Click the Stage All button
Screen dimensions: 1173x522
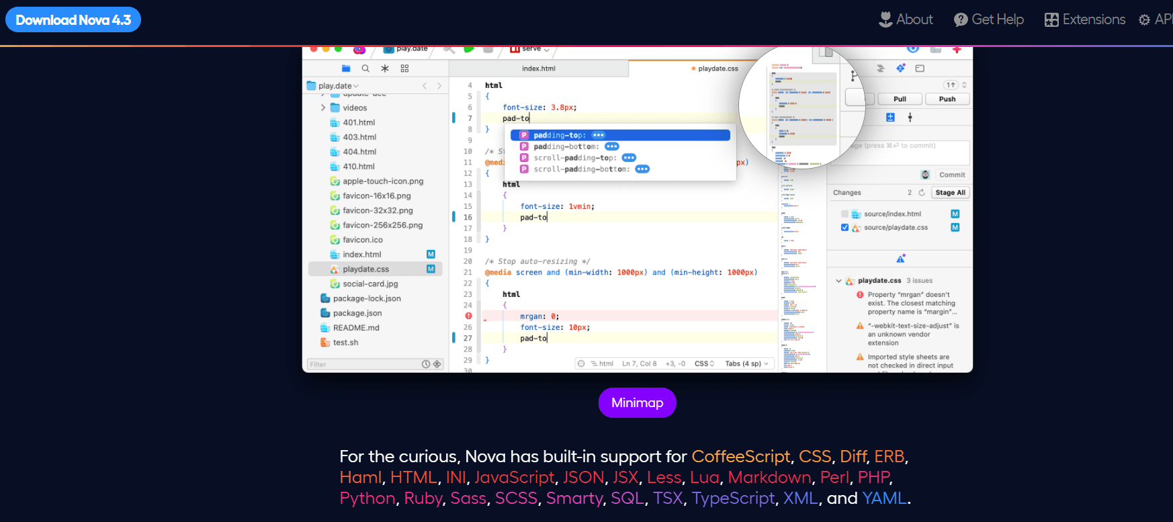tap(950, 193)
